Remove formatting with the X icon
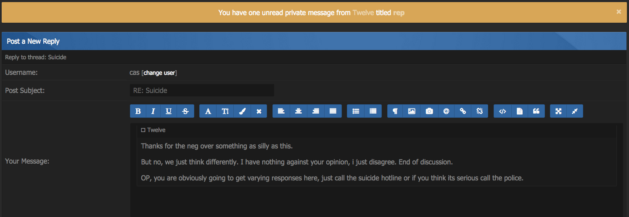 click(259, 111)
